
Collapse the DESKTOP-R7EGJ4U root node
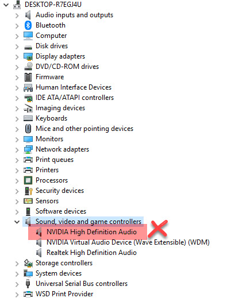pyautogui.click(x=6, y=5)
